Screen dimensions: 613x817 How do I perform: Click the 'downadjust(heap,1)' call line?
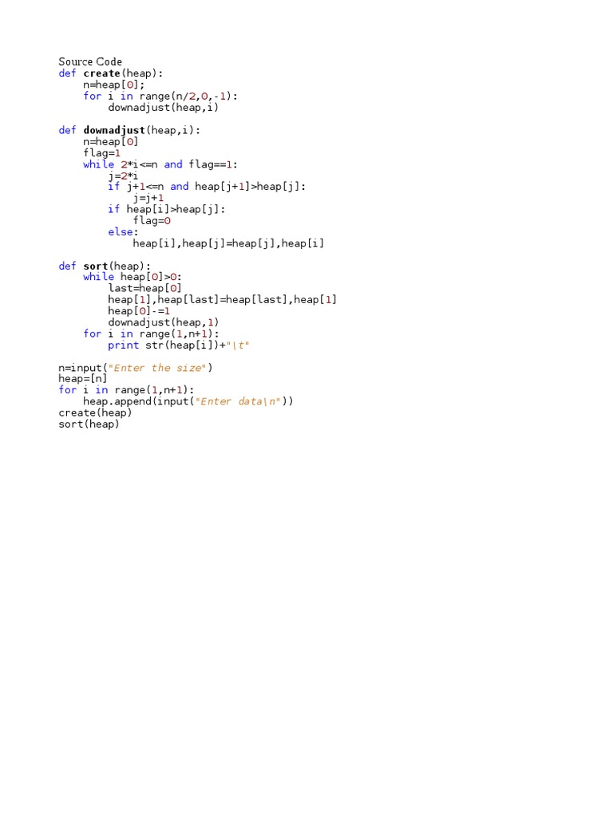point(163,322)
